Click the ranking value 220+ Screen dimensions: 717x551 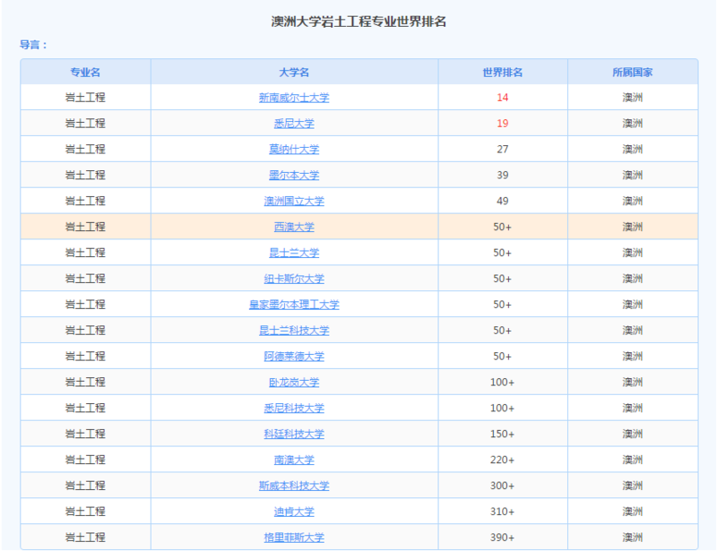click(x=503, y=460)
